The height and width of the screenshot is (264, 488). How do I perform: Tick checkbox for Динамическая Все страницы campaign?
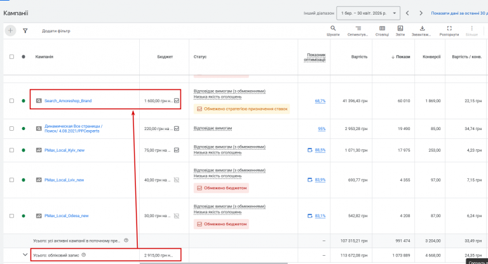pyautogui.click(x=11, y=128)
